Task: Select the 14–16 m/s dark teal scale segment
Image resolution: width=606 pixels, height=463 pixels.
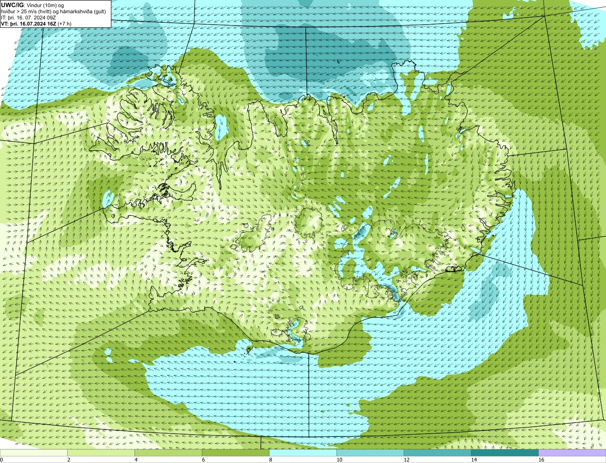Action: (505, 453)
